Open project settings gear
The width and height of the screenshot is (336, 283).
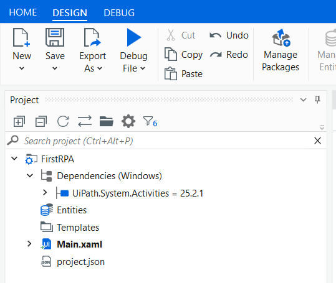pos(128,121)
